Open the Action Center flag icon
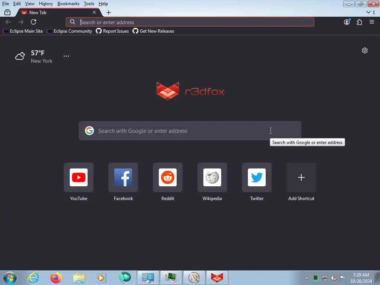 (342, 278)
